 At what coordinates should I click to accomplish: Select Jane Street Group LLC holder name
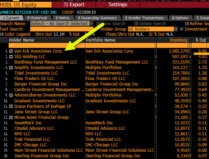tap(36, 112)
